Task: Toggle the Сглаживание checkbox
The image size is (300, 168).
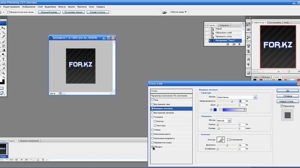Action: click(228, 140)
